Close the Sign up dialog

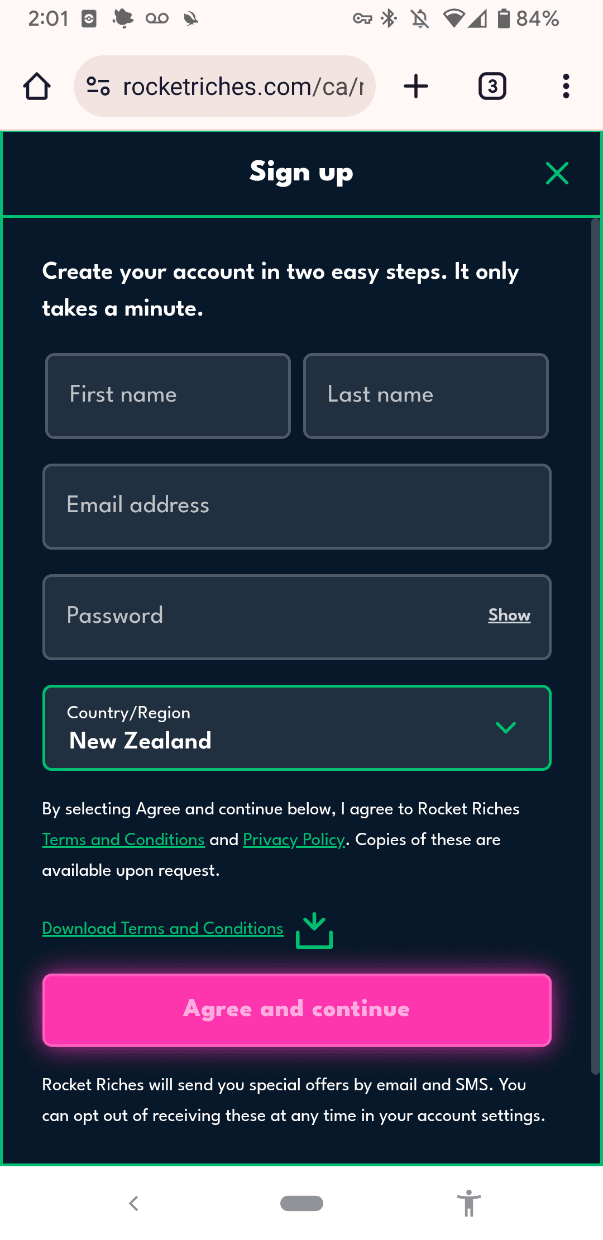(557, 173)
